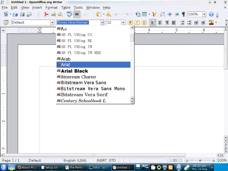
Task: Open Find & Replace
Action: point(163,14)
